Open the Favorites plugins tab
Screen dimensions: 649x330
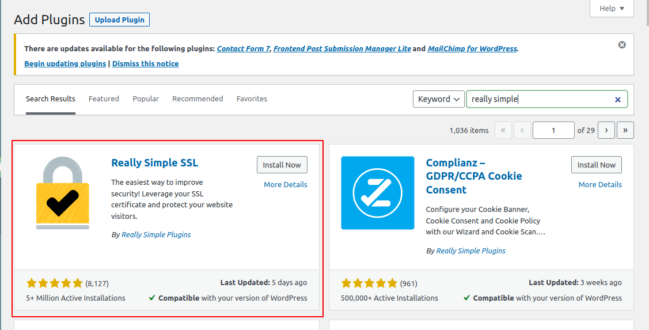click(x=252, y=99)
